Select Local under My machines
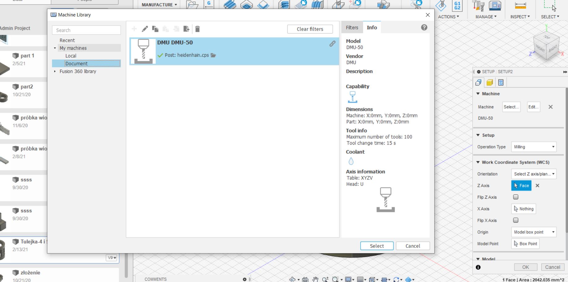 [71, 56]
